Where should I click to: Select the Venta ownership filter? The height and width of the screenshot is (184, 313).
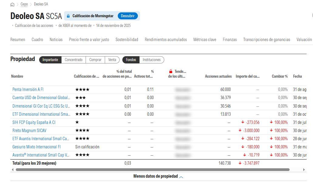click(x=112, y=60)
